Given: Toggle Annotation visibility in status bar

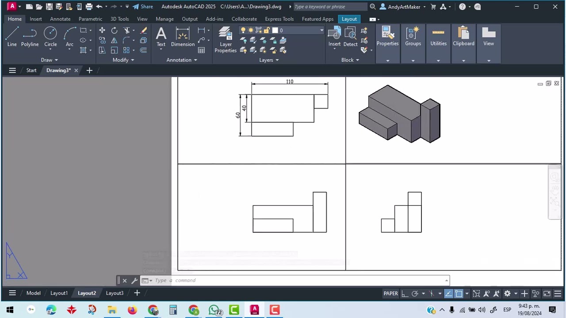Looking at the screenshot, I should pos(487,293).
